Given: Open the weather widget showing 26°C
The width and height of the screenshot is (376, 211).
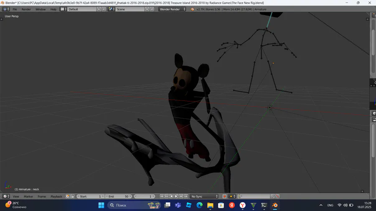Looking at the screenshot, I should 16,205.
